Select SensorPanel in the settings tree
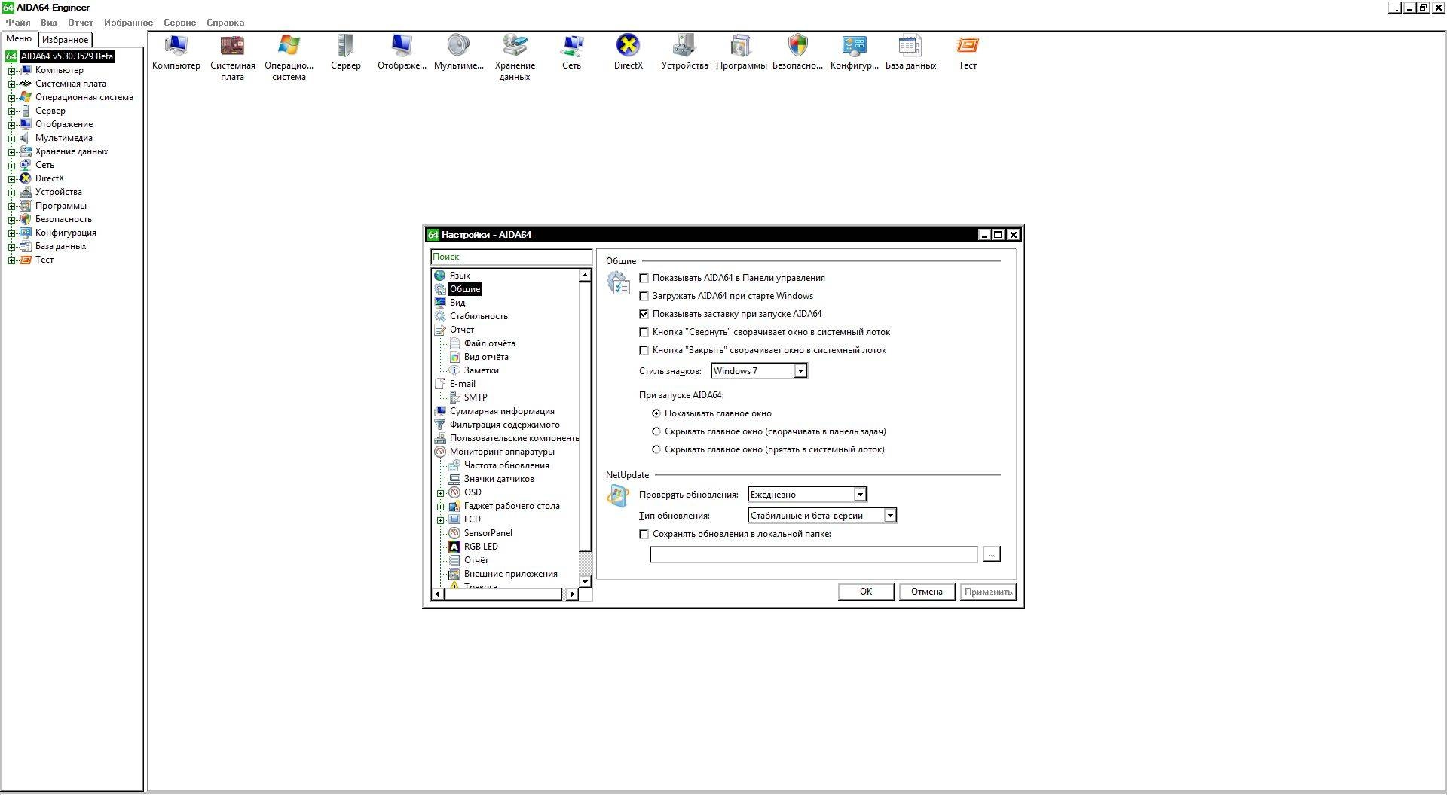1447x795 pixels. (488, 533)
